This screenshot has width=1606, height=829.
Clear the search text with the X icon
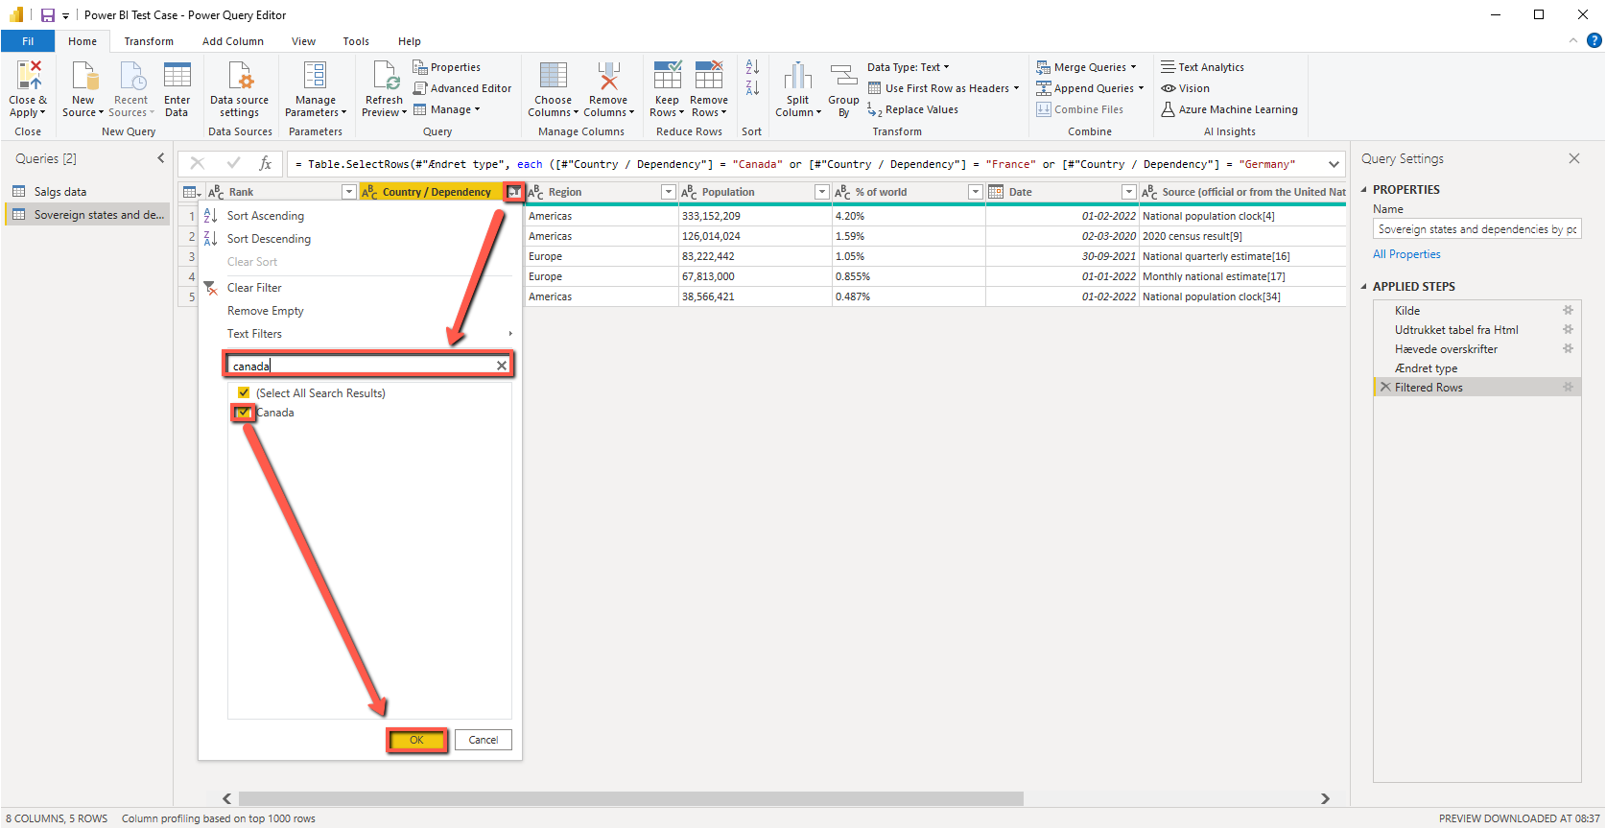[502, 366]
